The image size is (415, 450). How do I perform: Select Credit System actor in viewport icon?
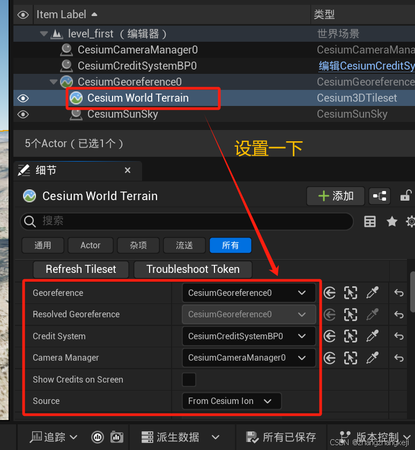pos(351,337)
